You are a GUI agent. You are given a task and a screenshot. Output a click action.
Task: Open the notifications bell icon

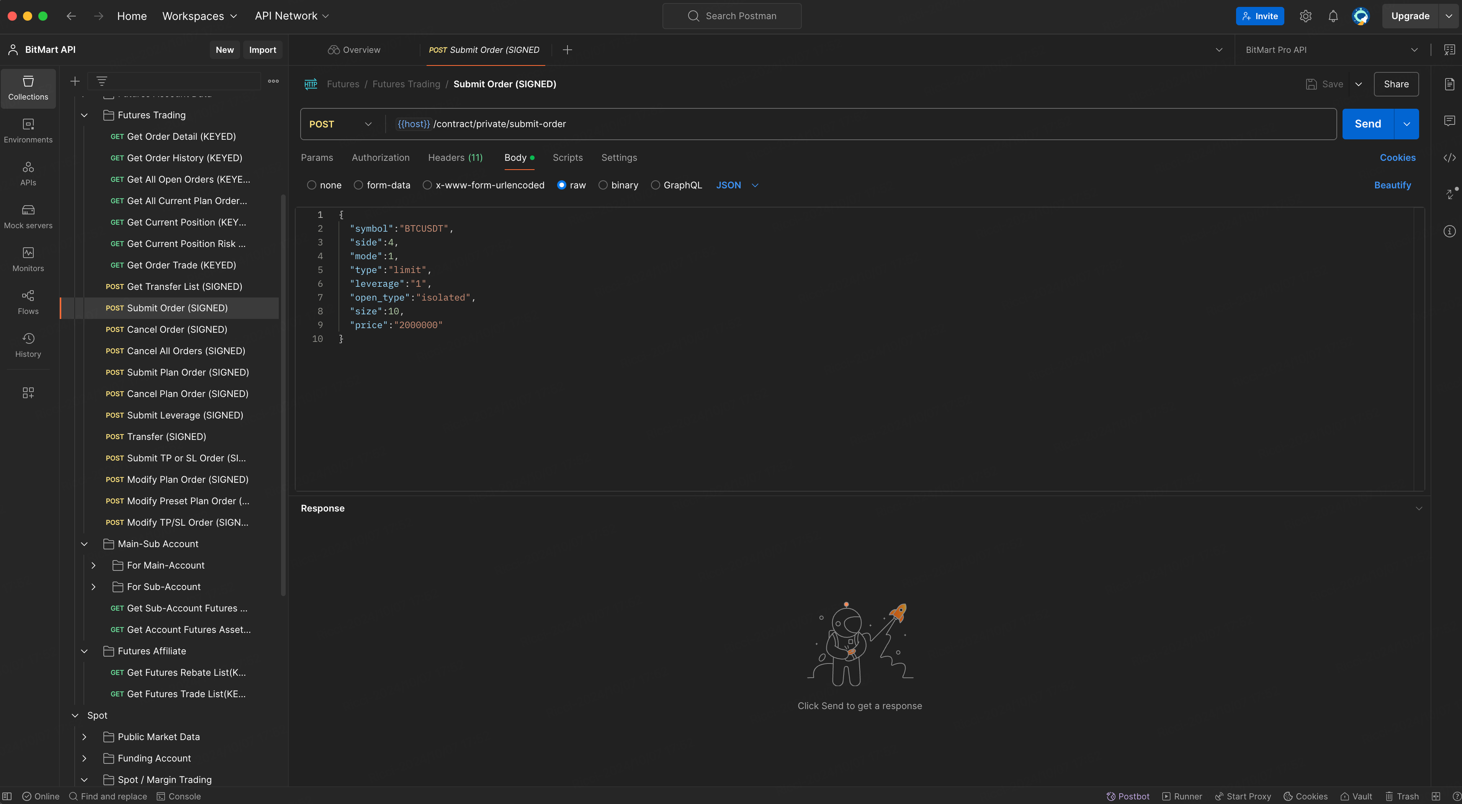coord(1333,16)
